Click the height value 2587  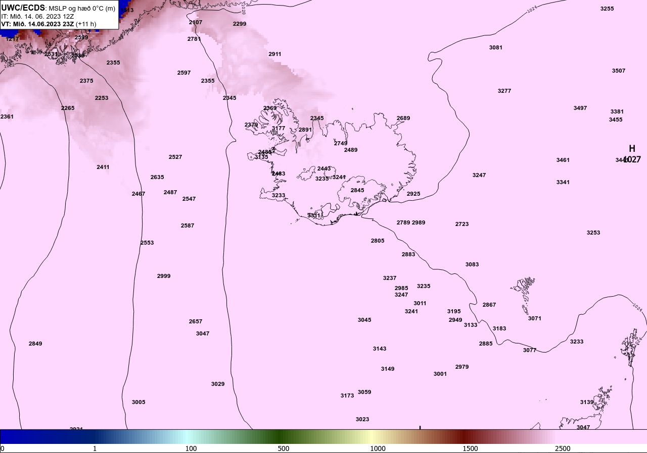pyautogui.click(x=188, y=225)
